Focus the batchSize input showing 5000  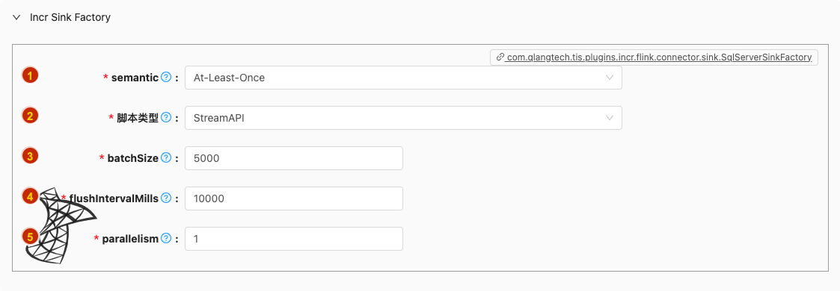tap(293, 158)
